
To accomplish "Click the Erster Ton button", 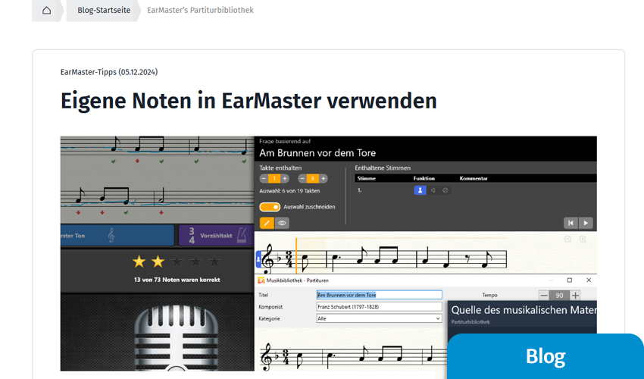I will coord(117,235).
